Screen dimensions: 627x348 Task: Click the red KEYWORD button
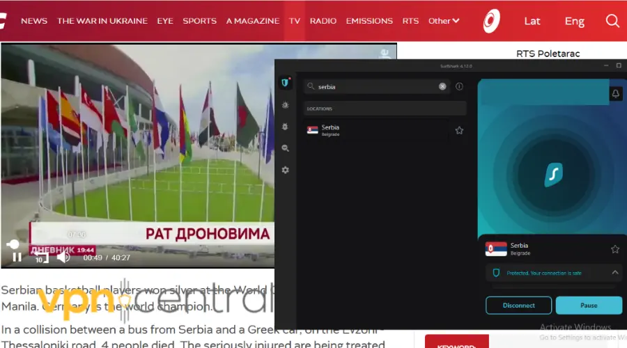(456, 342)
